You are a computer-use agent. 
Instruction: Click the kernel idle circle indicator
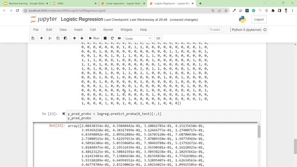click(x=265, y=30)
